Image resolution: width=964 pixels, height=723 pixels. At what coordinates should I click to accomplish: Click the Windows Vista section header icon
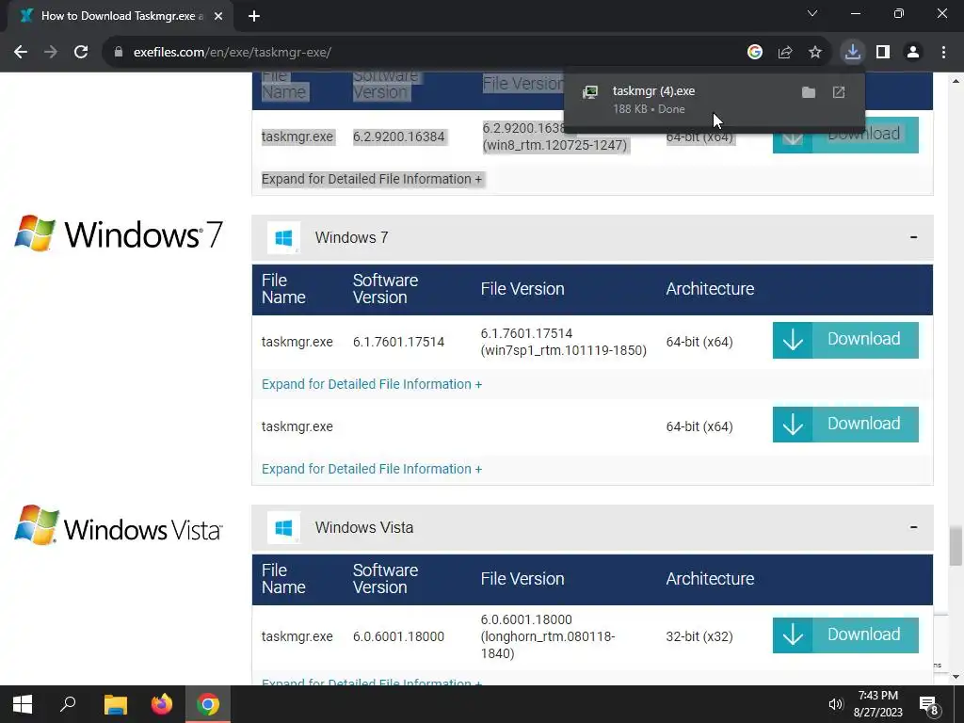[x=283, y=527]
